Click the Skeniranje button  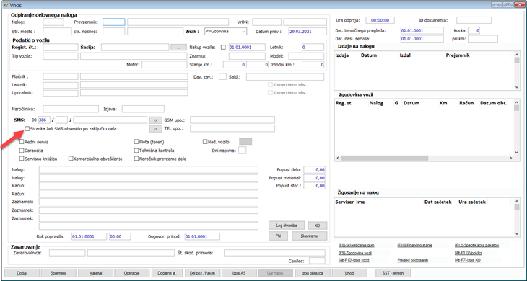tap(309, 236)
